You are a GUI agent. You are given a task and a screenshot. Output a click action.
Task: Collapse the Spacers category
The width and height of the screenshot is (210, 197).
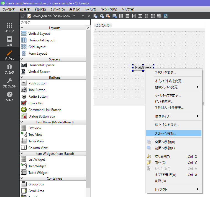22,59
